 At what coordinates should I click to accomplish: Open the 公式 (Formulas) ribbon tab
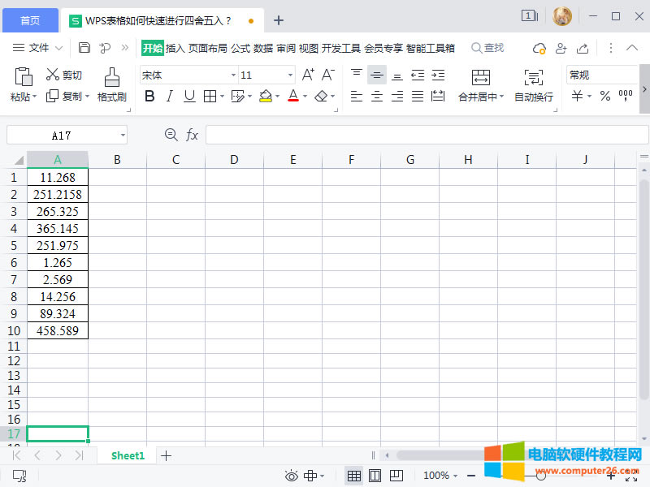pos(240,48)
